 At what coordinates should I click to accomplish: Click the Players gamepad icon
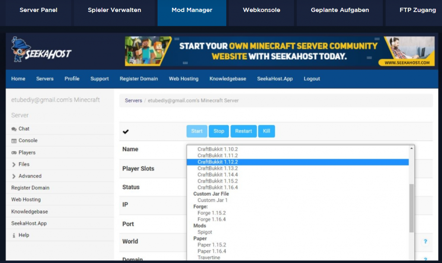point(14,153)
